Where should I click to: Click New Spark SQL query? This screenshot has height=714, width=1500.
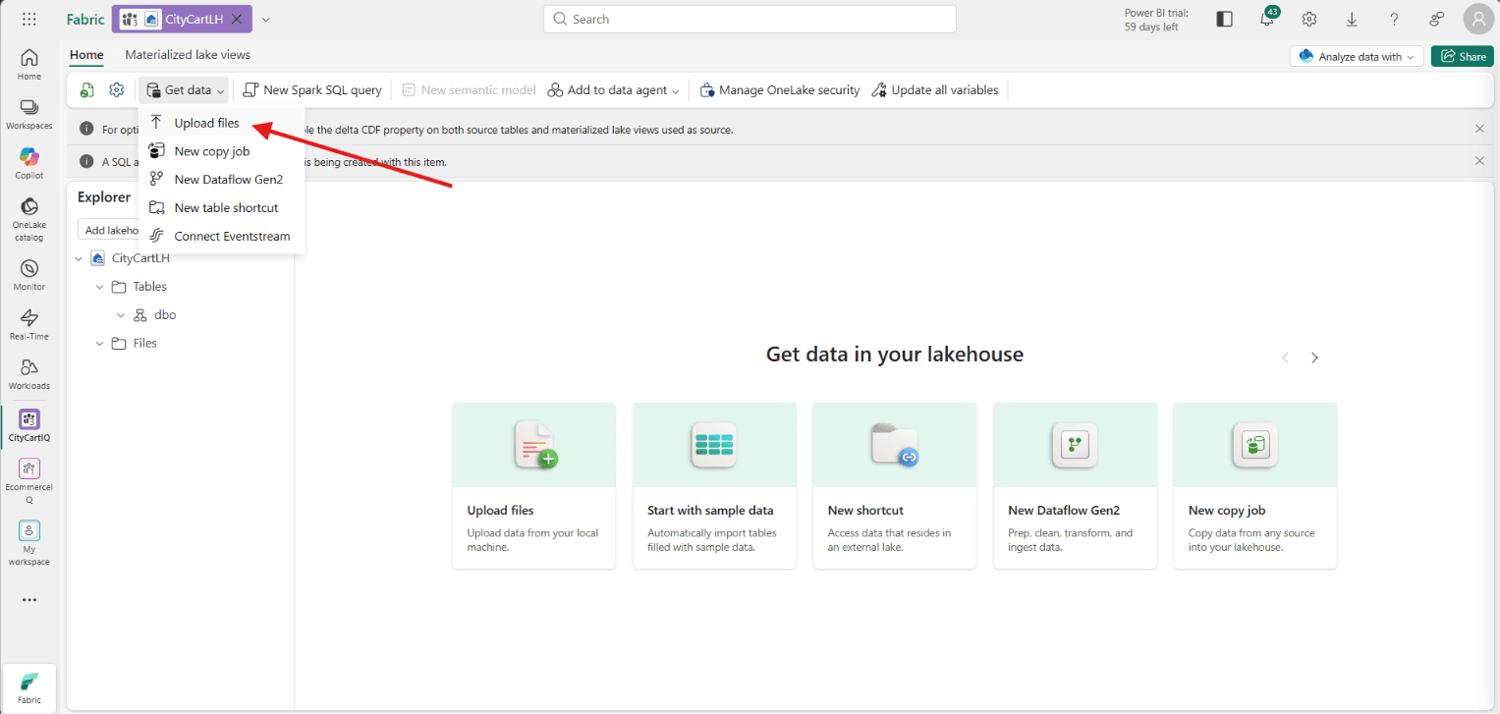pyautogui.click(x=312, y=90)
